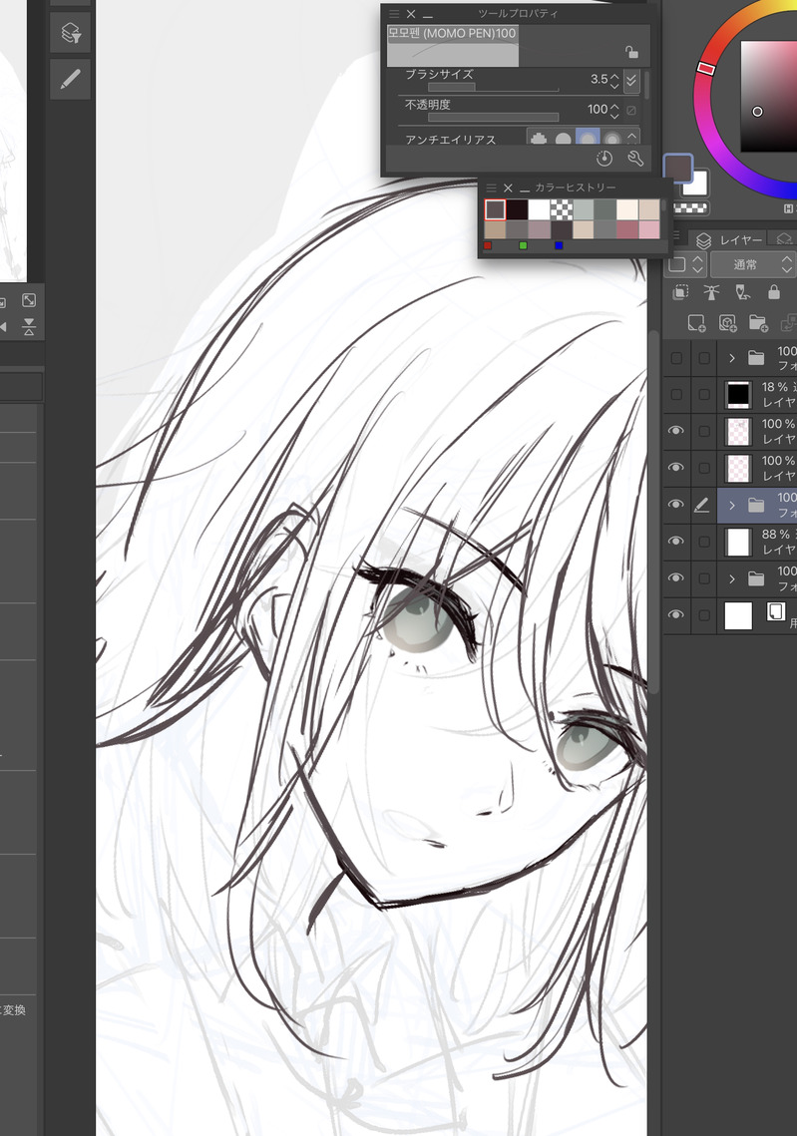The width and height of the screenshot is (797, 1136).
Task: Click the flip vertical icon in the navigator
Action: 29,327
